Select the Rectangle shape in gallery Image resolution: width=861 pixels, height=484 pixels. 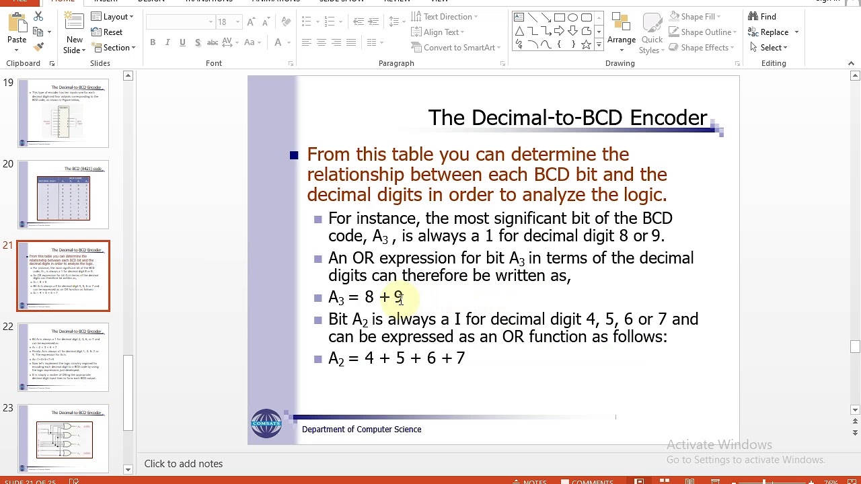pos(559,17)
